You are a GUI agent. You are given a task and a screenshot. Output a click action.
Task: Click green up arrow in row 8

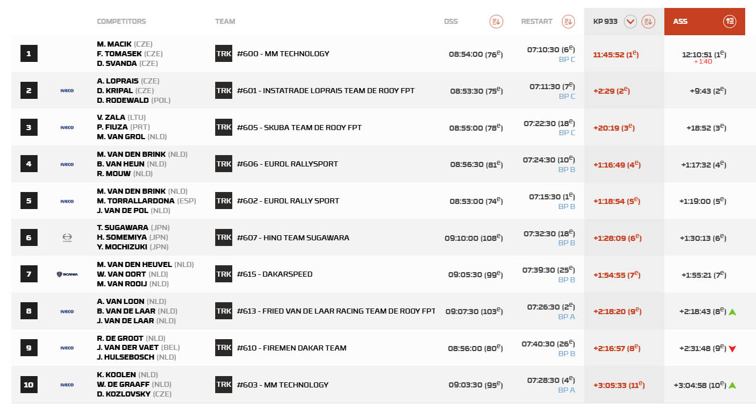pos(733,312)
